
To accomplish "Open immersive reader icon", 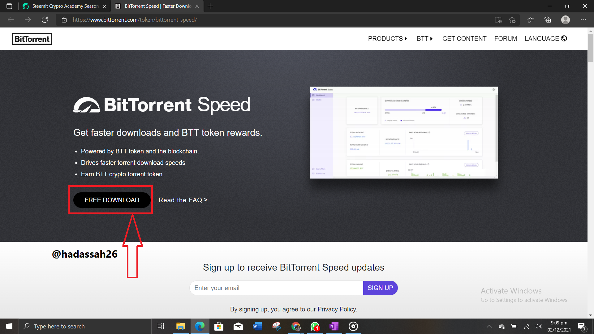I will [498, 20].
